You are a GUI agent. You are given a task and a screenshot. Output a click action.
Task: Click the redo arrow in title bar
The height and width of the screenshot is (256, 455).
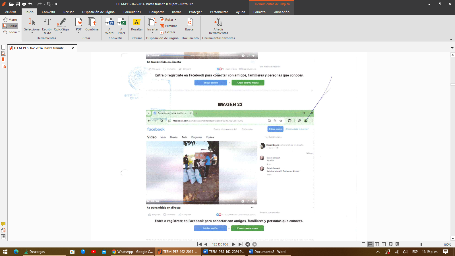click(40, 4)
